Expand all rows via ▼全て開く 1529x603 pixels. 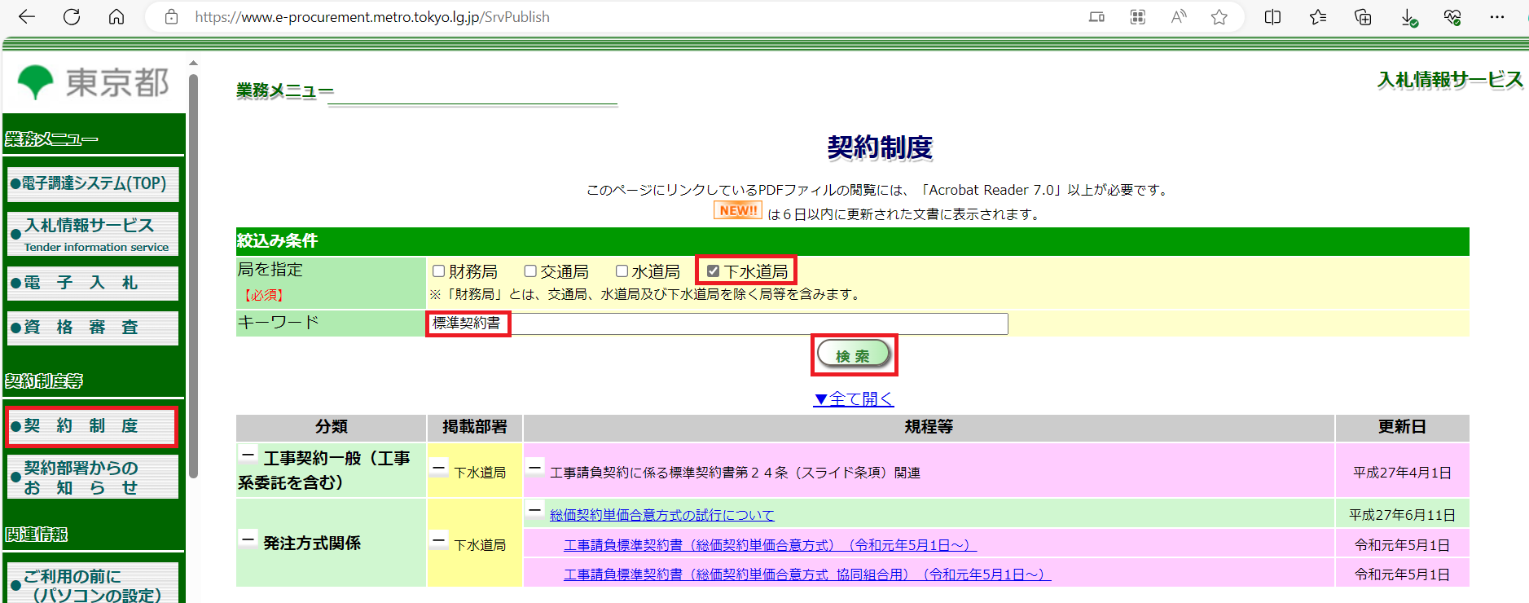pyautogui.click(x=853, y=399)
